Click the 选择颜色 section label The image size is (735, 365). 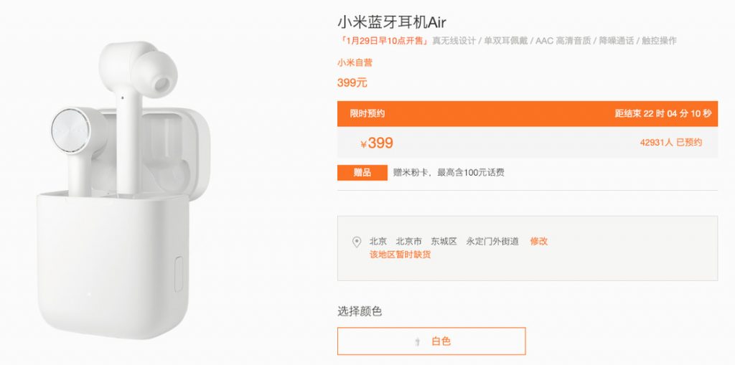click(360, 311)
